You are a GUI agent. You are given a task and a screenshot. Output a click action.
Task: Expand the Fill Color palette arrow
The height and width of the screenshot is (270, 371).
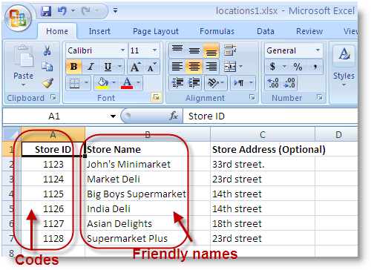(114, 83)
